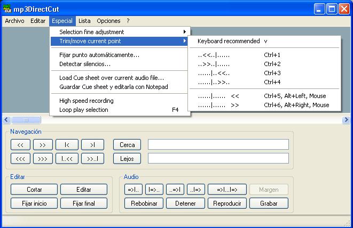This screenshot has height=228, width=353.
Task: Click the >>> fast forward button
Action: [43, 159]
